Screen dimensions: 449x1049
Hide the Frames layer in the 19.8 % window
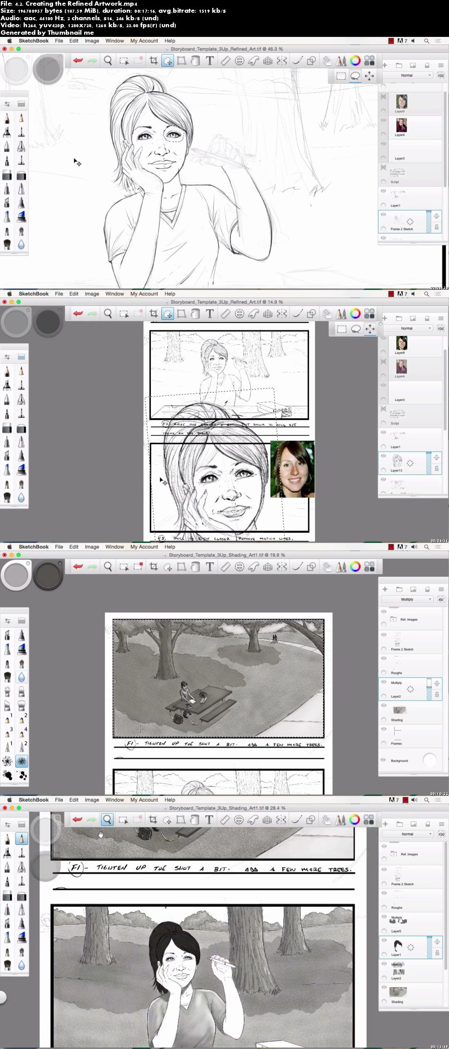[x=384, y=729]
